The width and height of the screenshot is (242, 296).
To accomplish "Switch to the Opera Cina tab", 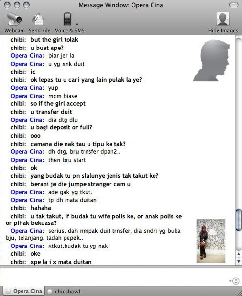I will tap(24, 291).
